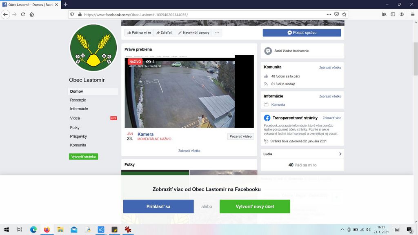418x235 pixels.
Task: Click Zobraziť všetko in the Informácie card
Action: [x=330, y=96]
